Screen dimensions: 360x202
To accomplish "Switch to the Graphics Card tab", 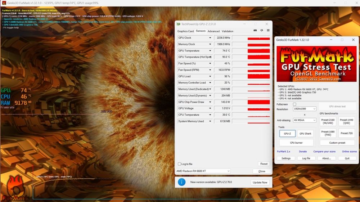I will pyautogui.click(x=185, y=31).
